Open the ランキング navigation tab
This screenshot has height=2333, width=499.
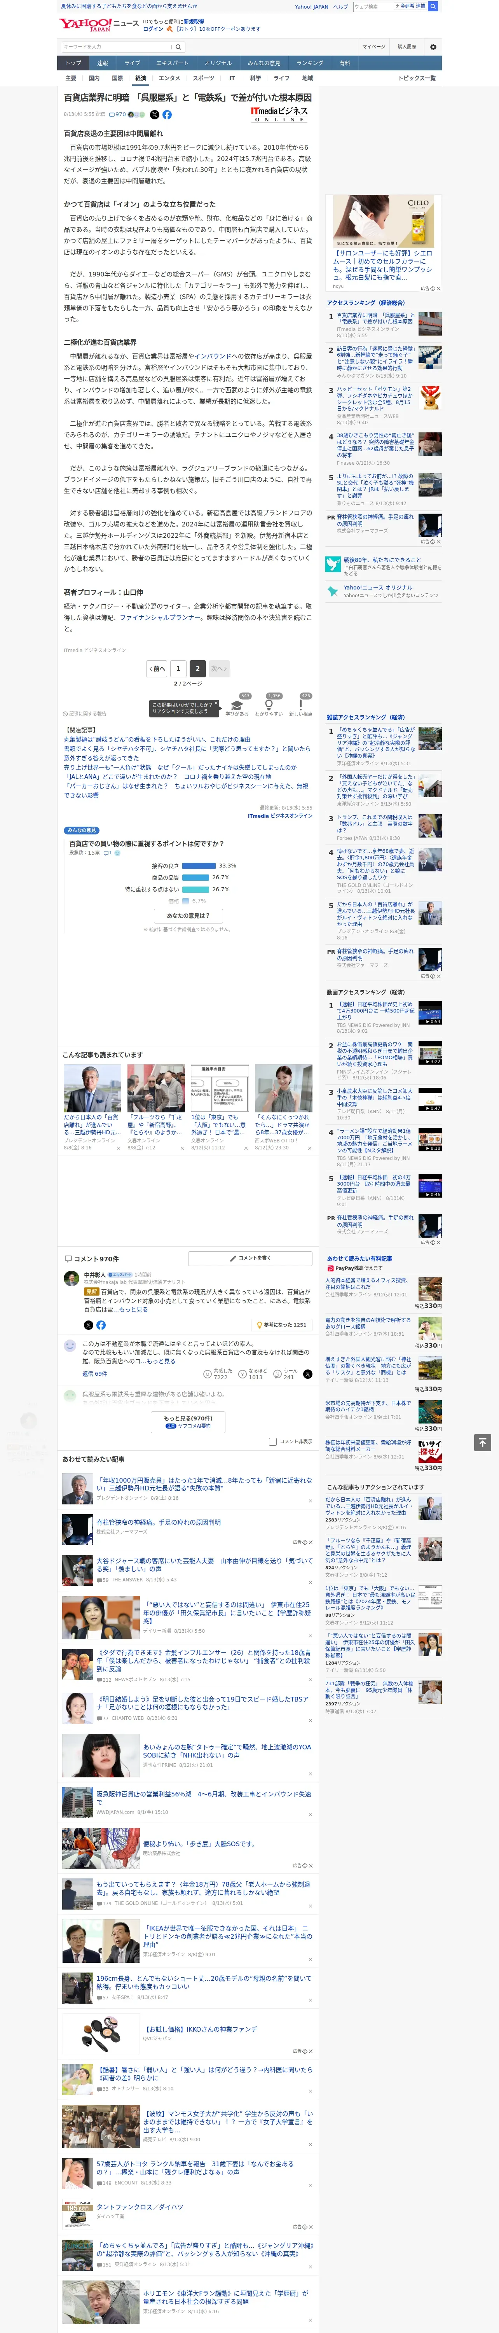point(310,63)
